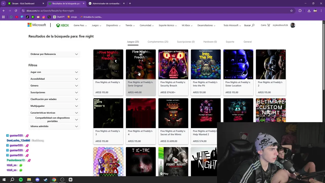This screenshot has height=183, width=325.
Task: Click the Buscar search button
Action: pyautogui.click(x=249, y=25)
